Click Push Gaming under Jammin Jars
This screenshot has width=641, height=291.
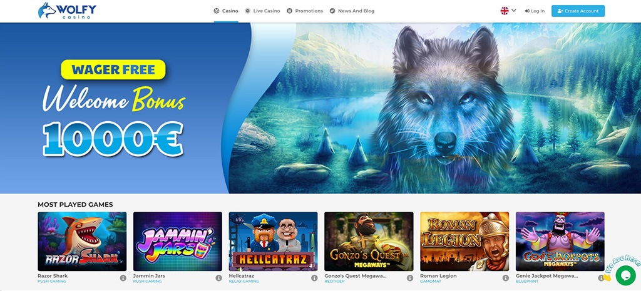tap(147, 282)
